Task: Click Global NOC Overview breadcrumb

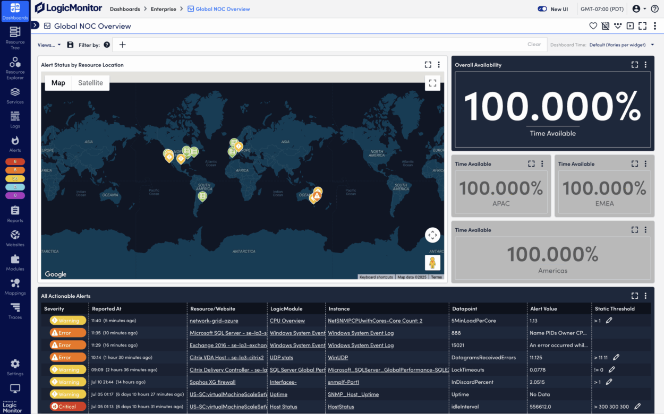Action: [x=219, y=9]
